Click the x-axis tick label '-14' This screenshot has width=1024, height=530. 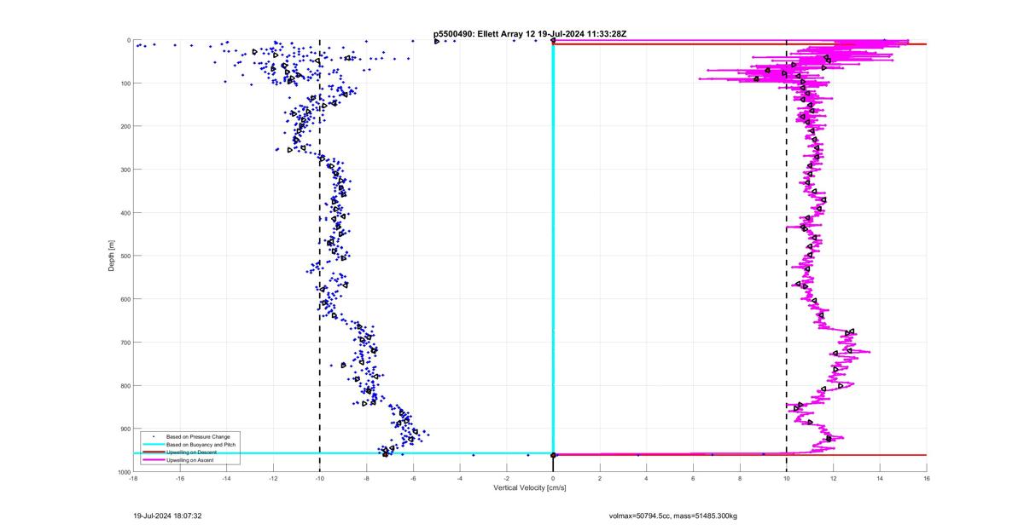click(226, 478)
